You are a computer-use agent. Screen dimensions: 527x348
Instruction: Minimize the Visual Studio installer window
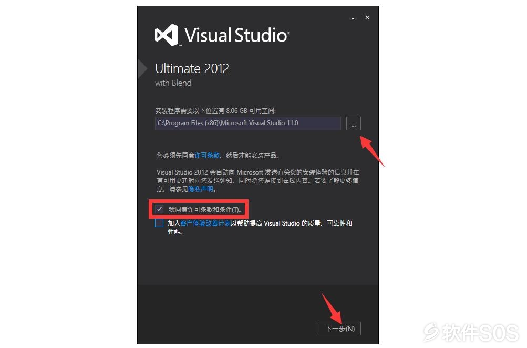tap(353, 18)
